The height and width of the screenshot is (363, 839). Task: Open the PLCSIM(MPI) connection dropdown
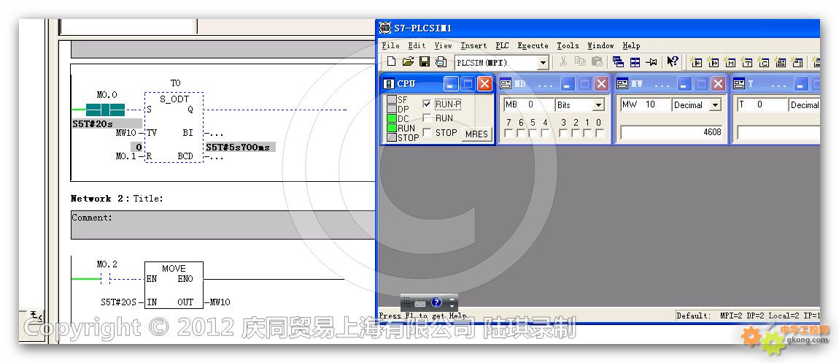543,64
